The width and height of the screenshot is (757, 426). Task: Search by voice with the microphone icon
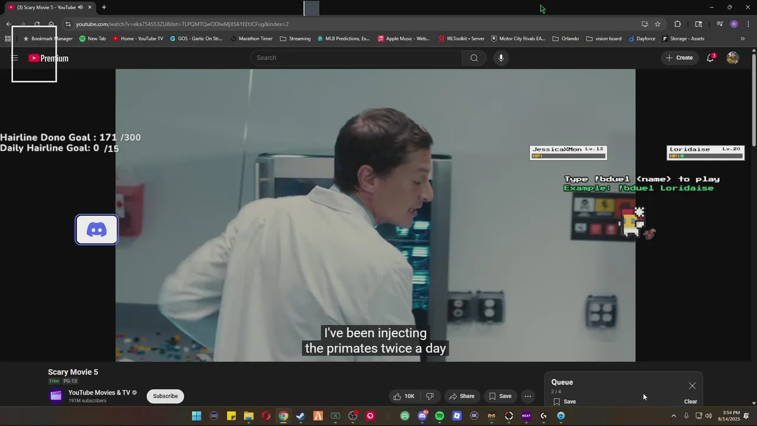(x=501, y=58)
